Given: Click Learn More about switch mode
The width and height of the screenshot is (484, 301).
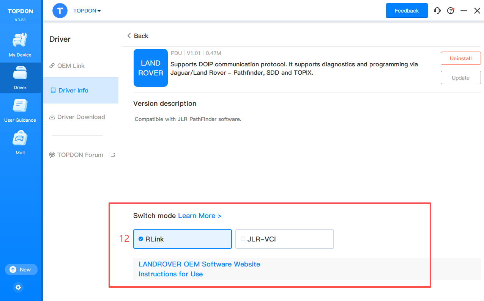Looking at the screenshot, I should coord(200,216).
